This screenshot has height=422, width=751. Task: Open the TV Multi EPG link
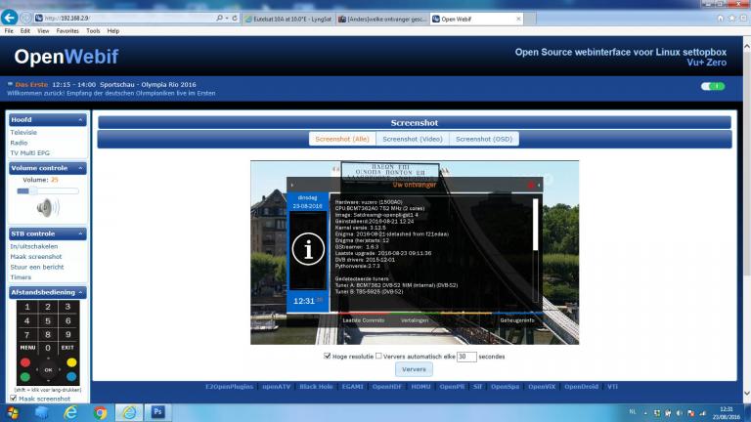(31, 152)
